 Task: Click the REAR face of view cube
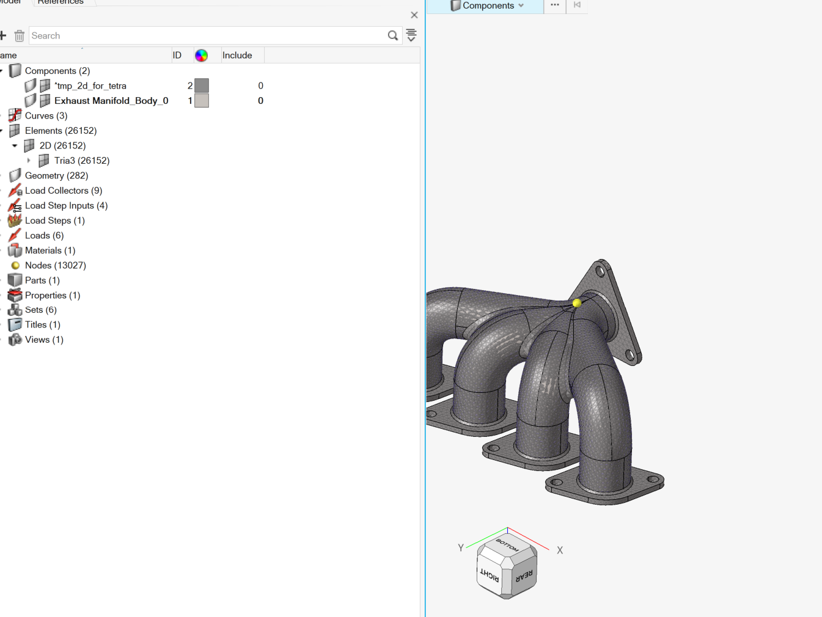(524, 576)
